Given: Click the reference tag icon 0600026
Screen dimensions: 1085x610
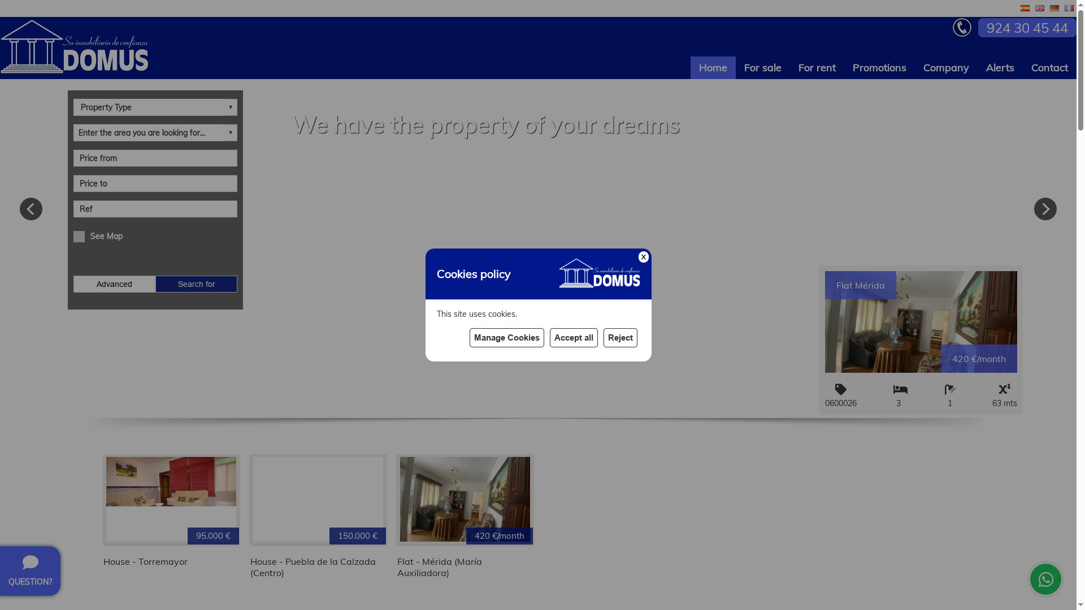Looking at the screenshot, I should (840, 390).
